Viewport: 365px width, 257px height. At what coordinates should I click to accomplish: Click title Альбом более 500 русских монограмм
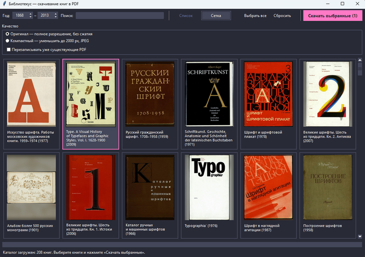30,228
